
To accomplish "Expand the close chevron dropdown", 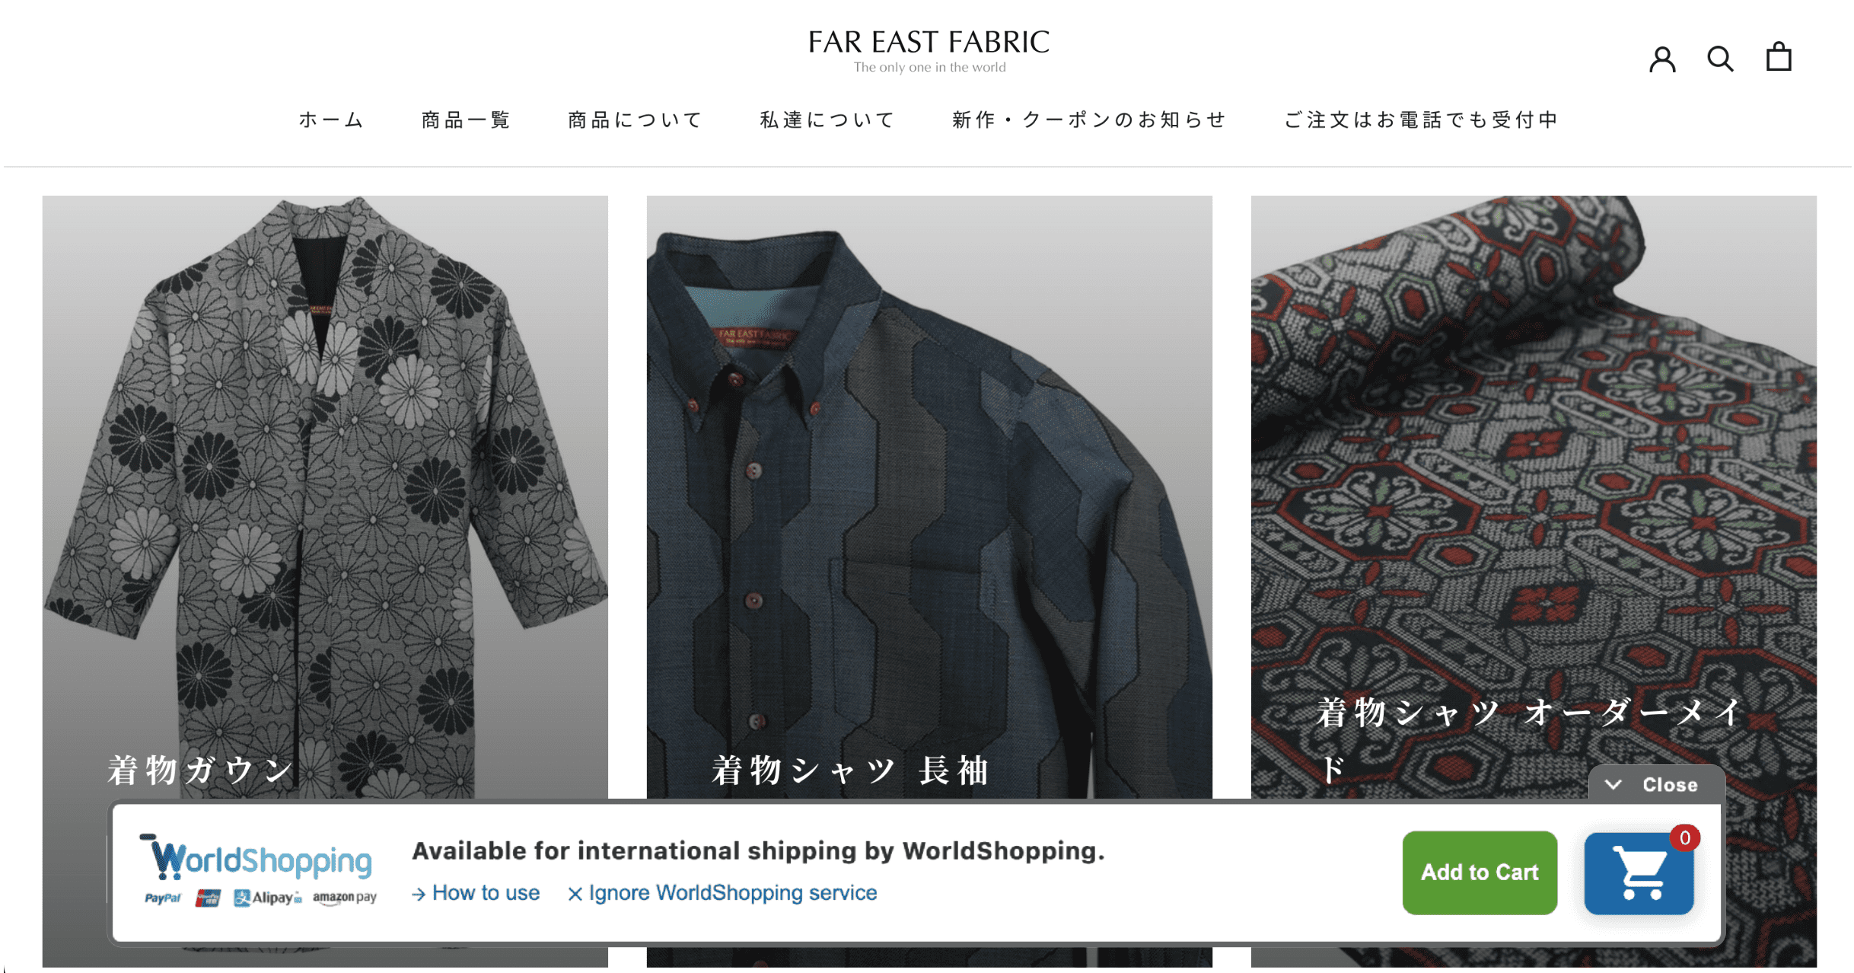I will (x=1653, y=784).
